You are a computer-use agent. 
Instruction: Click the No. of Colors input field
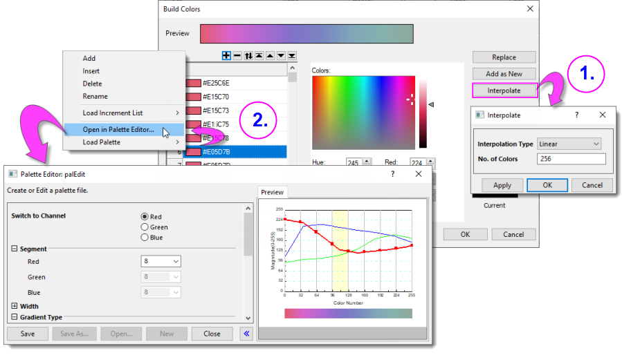[x=571, y=159]
